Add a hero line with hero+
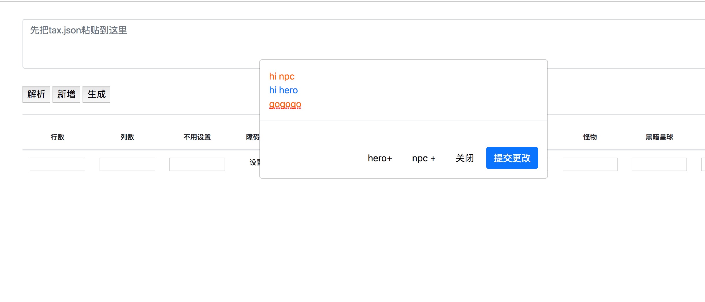 pyautogui.click(x=380, y=158)
